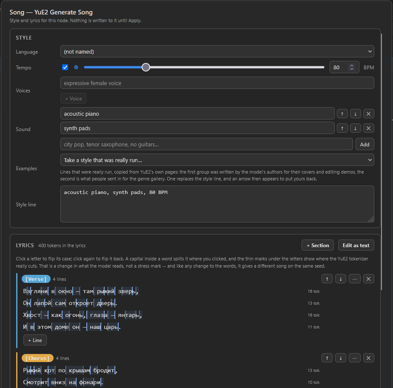Move the Chorus section down
Screen dimensions: 393x388
[x=341, y=358]
